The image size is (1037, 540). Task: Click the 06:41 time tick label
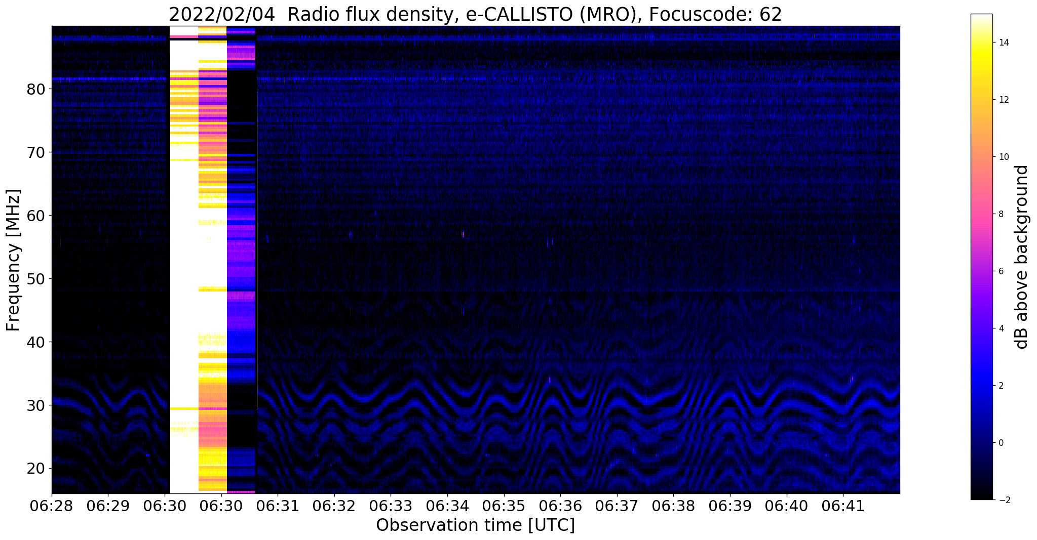[843, 506]
